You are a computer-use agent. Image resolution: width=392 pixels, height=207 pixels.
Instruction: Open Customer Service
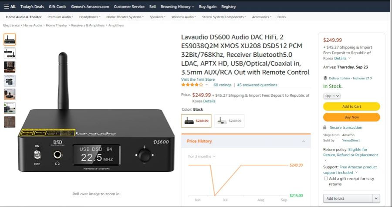[x=129, y=7]
